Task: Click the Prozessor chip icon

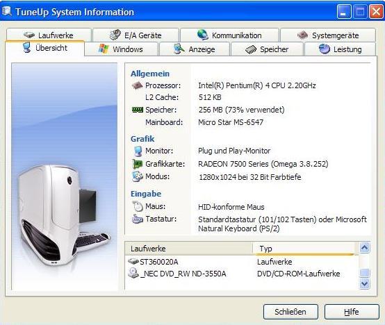Action: (138, 85)
